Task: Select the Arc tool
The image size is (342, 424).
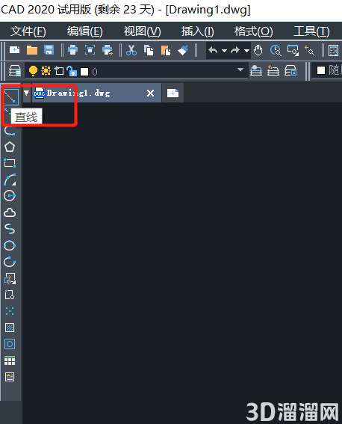Action: coord(10,179)
